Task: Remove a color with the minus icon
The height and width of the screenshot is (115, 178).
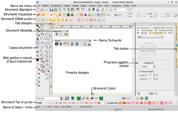Action: 96,98
